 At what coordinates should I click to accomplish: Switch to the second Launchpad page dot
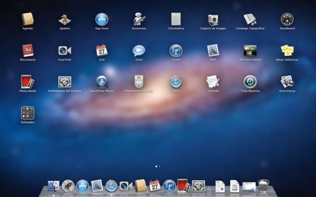point(159,166)
